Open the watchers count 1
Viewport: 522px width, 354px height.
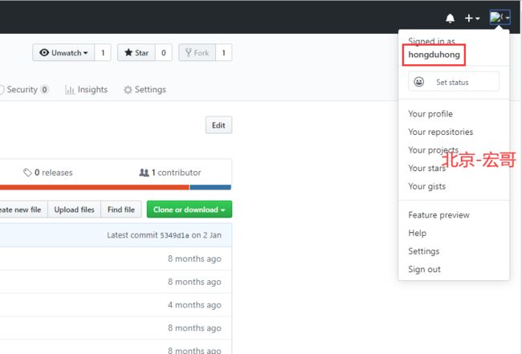tap(103, 52)
